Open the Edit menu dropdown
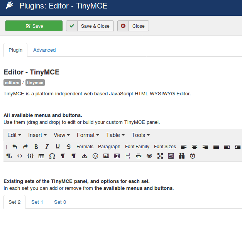The height and width of the screenshot is (225, 242). pyautogui.click(x=14, y=135)
